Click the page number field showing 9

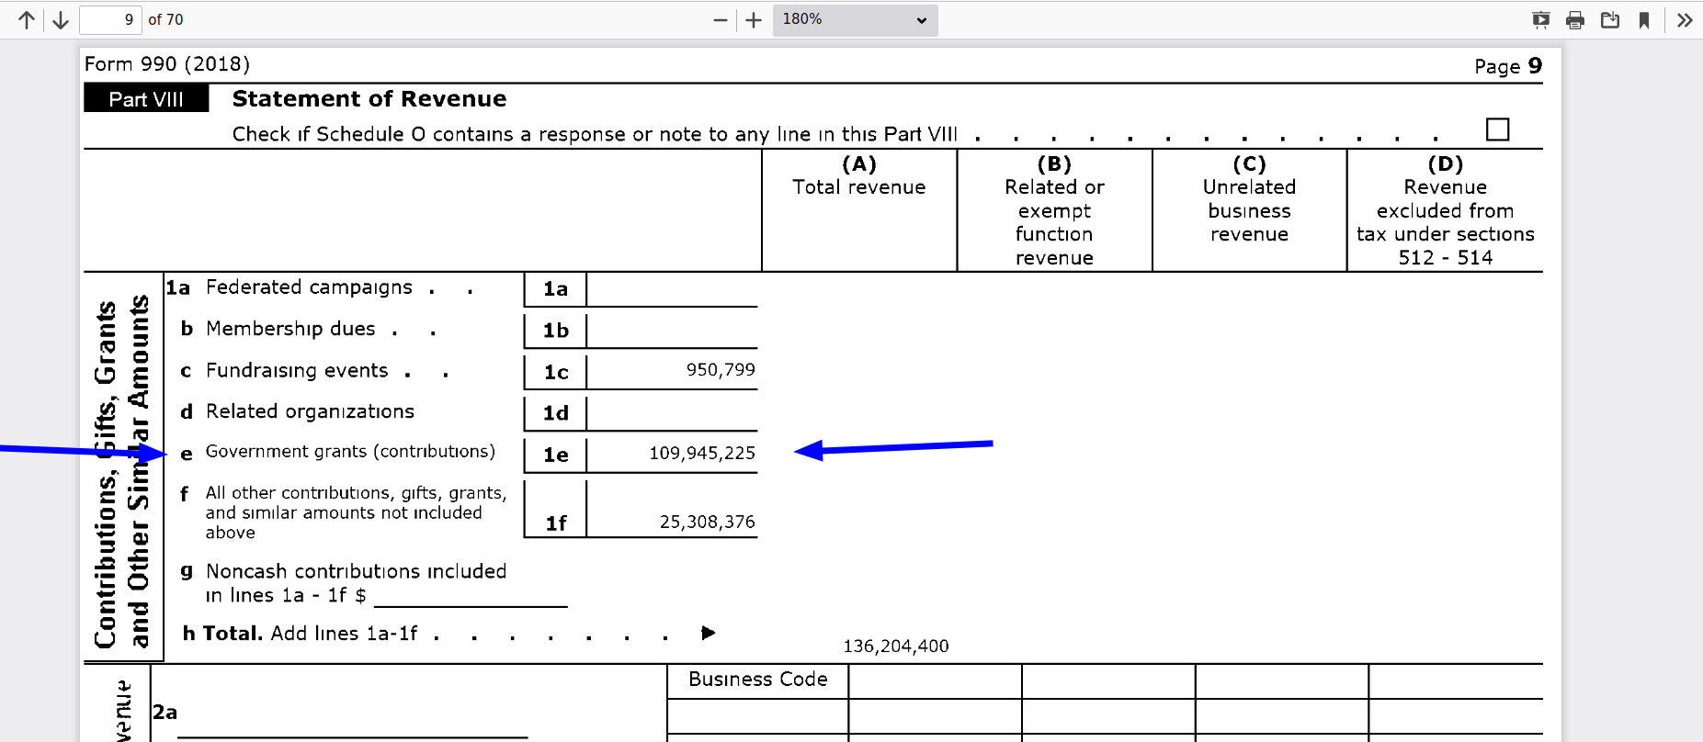(110, 19)
